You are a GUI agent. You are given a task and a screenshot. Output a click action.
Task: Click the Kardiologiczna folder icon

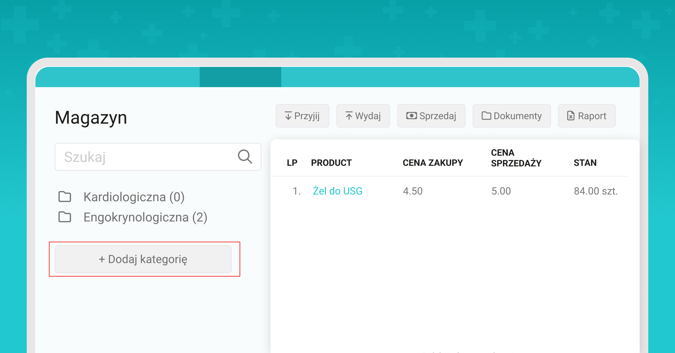(x=65, y=197)
